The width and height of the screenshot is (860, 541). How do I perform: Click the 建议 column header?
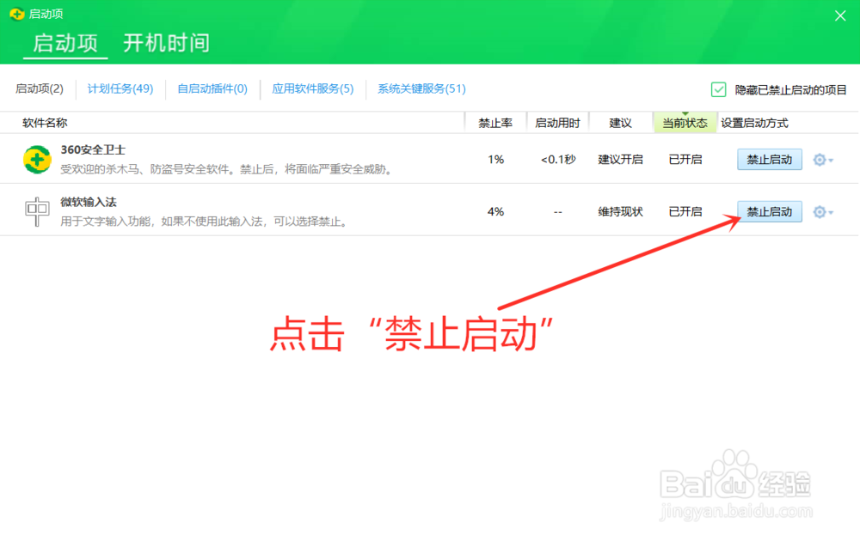coord(620,123)
